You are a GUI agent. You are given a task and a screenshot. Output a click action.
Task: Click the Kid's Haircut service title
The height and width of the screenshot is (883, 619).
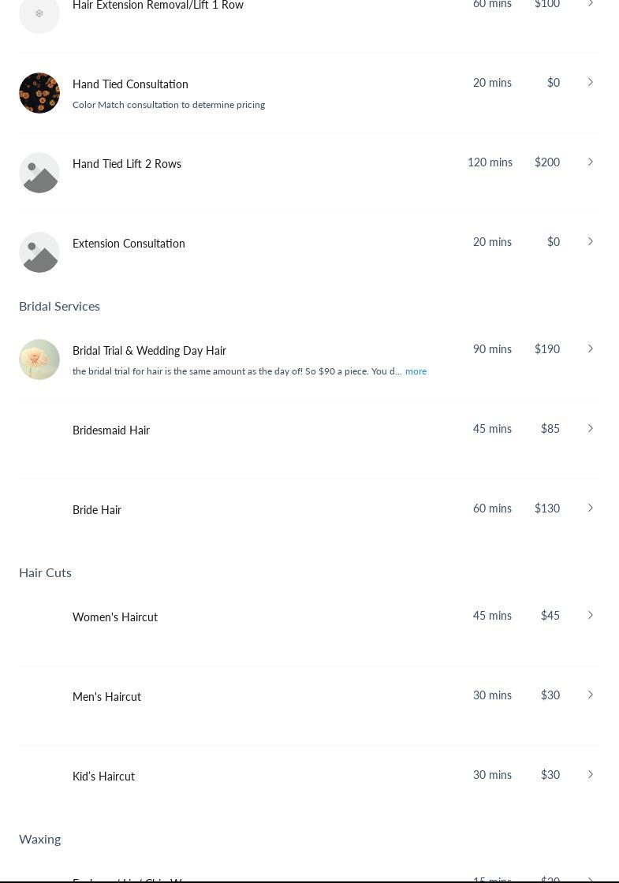tap(103, 777)
